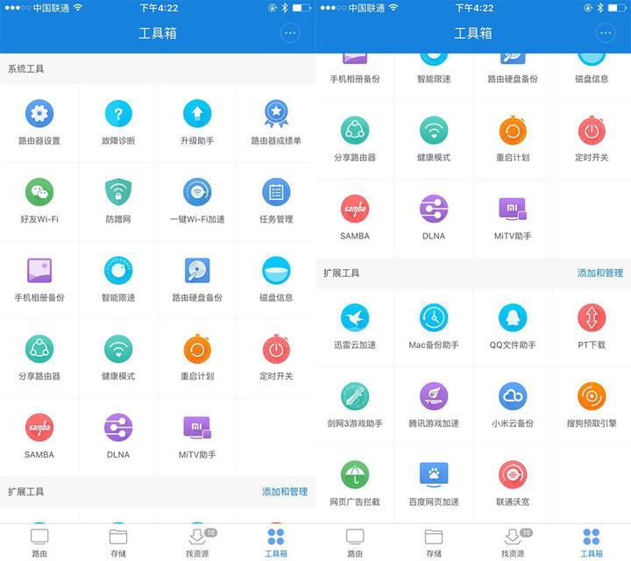Select the PT下载 download tool

(x=592, y=318)
